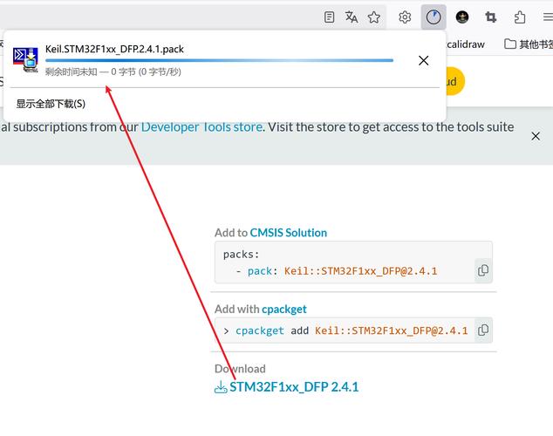Open the settings gear icon in toolbar
553x436 pixels.
tap(405, 17)
